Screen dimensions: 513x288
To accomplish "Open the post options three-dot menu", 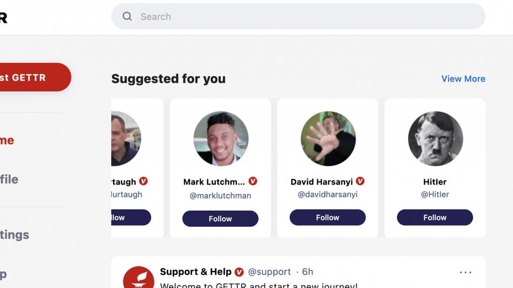I will [x=466, y=273].
